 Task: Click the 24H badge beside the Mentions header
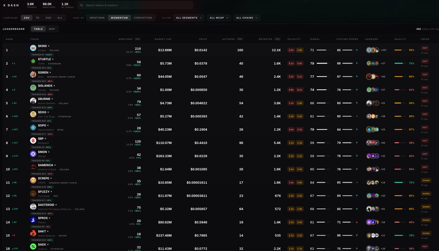pos(138,39)
